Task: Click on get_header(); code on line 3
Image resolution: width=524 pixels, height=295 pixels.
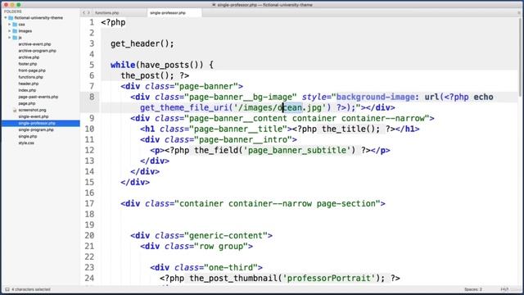Action: tap(142, 43)
